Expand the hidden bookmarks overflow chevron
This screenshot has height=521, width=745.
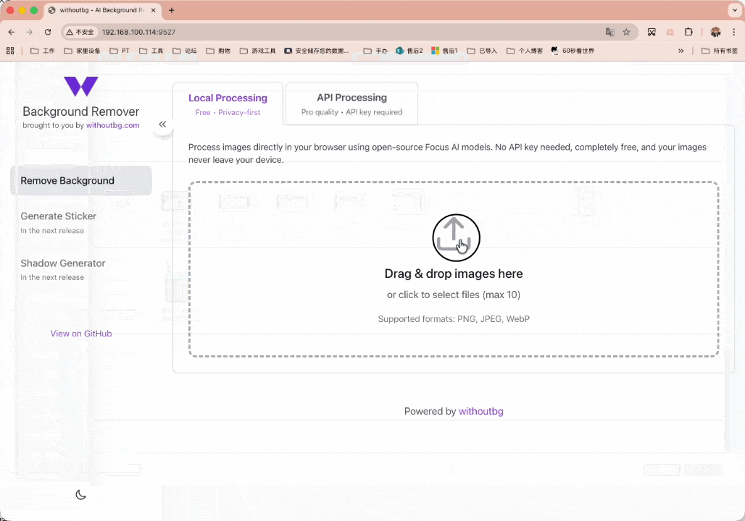tap(681, 51)
